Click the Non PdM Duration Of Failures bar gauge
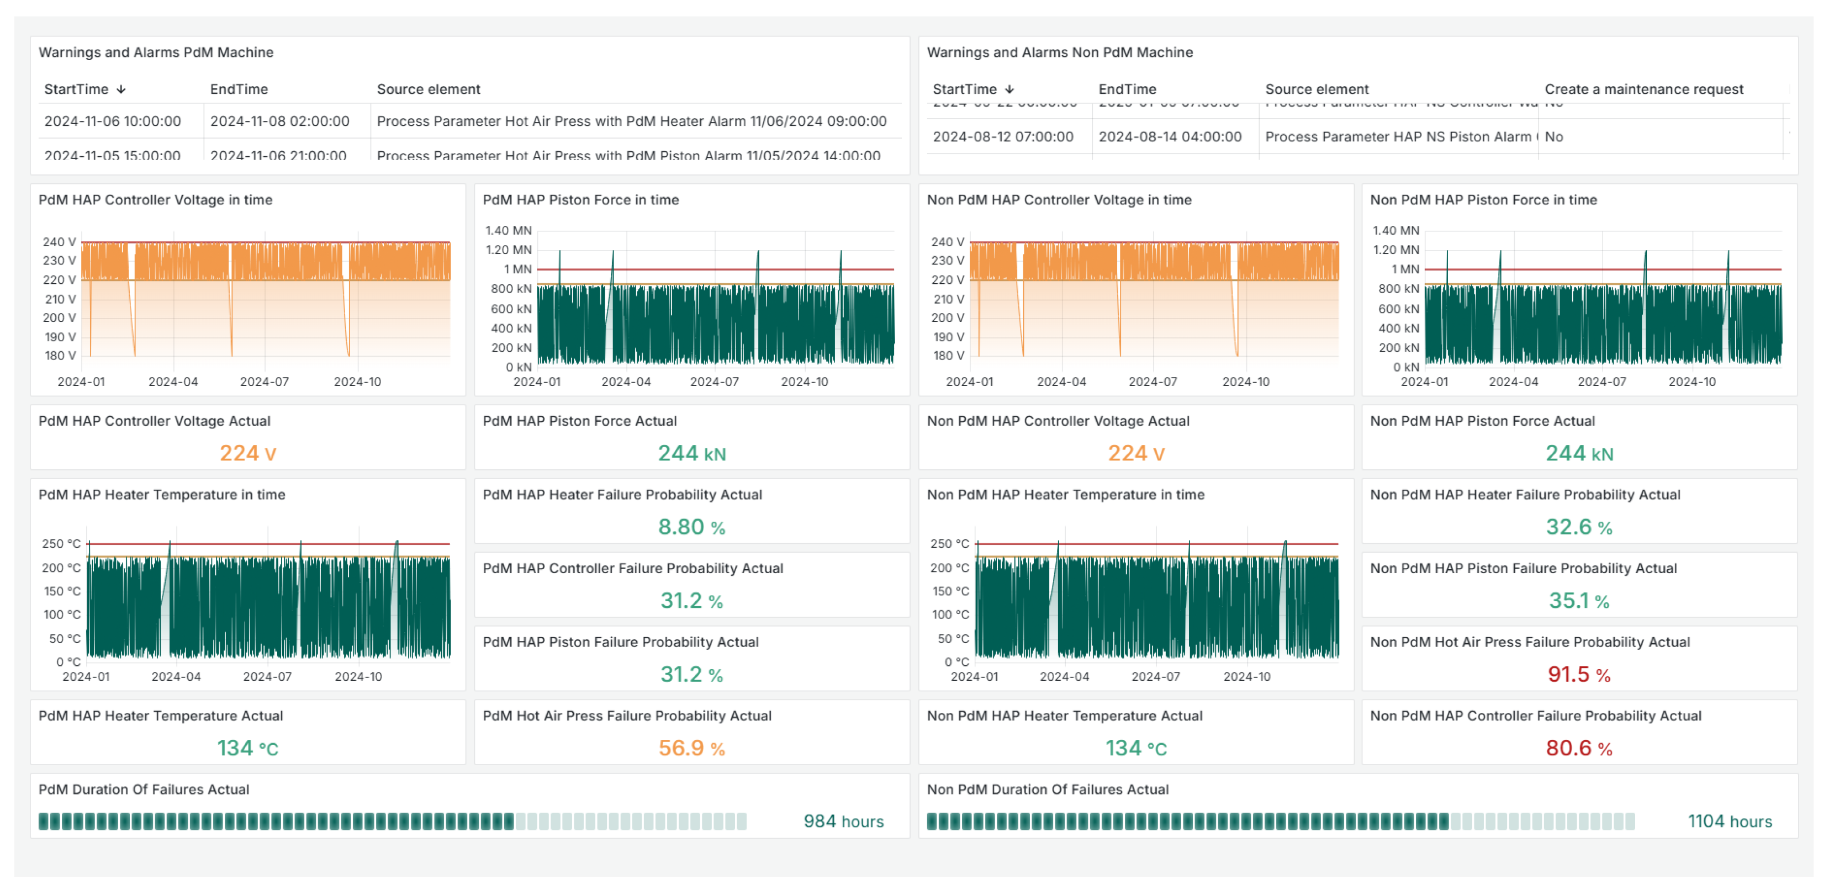 point(1280,821)
